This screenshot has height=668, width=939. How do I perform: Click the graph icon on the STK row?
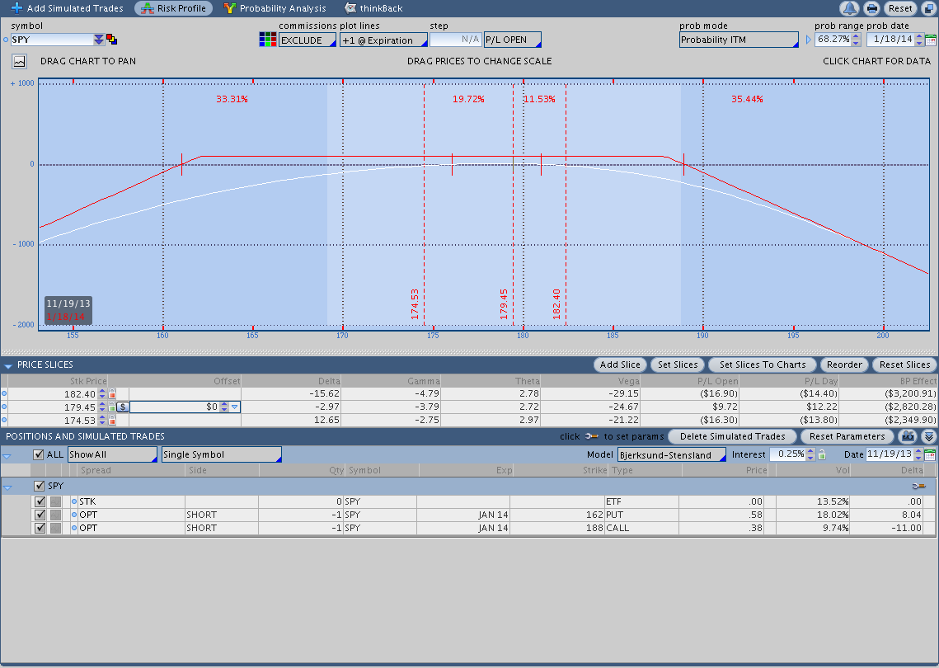(x=56, y=501)
